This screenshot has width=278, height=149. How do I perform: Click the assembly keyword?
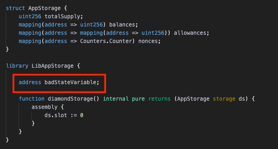click(x=44, y=107)
